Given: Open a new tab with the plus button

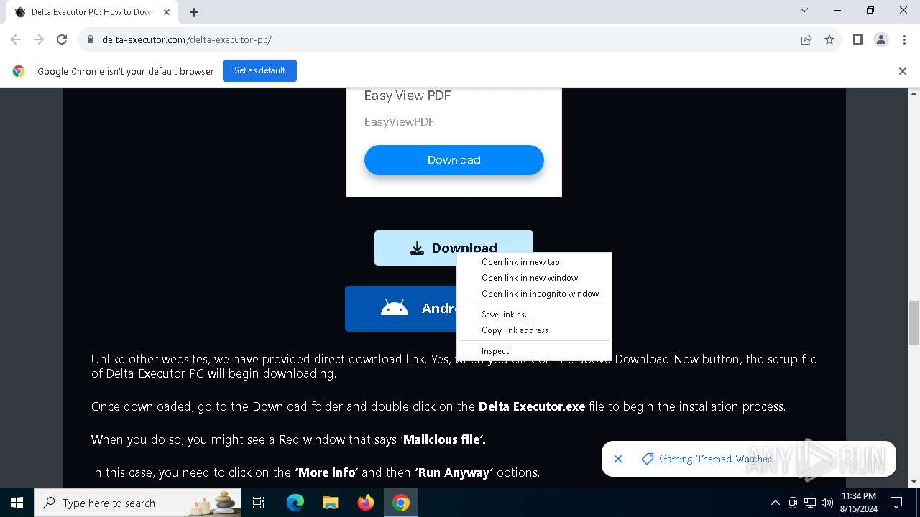Looking at the screenshot, I should point(194,11).
